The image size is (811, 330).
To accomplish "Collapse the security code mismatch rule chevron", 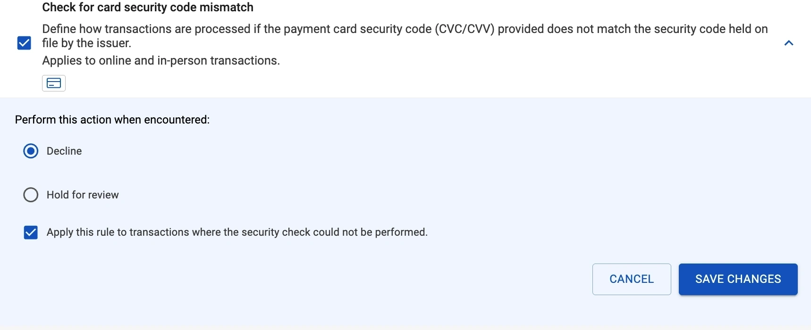I will (788, 43).
